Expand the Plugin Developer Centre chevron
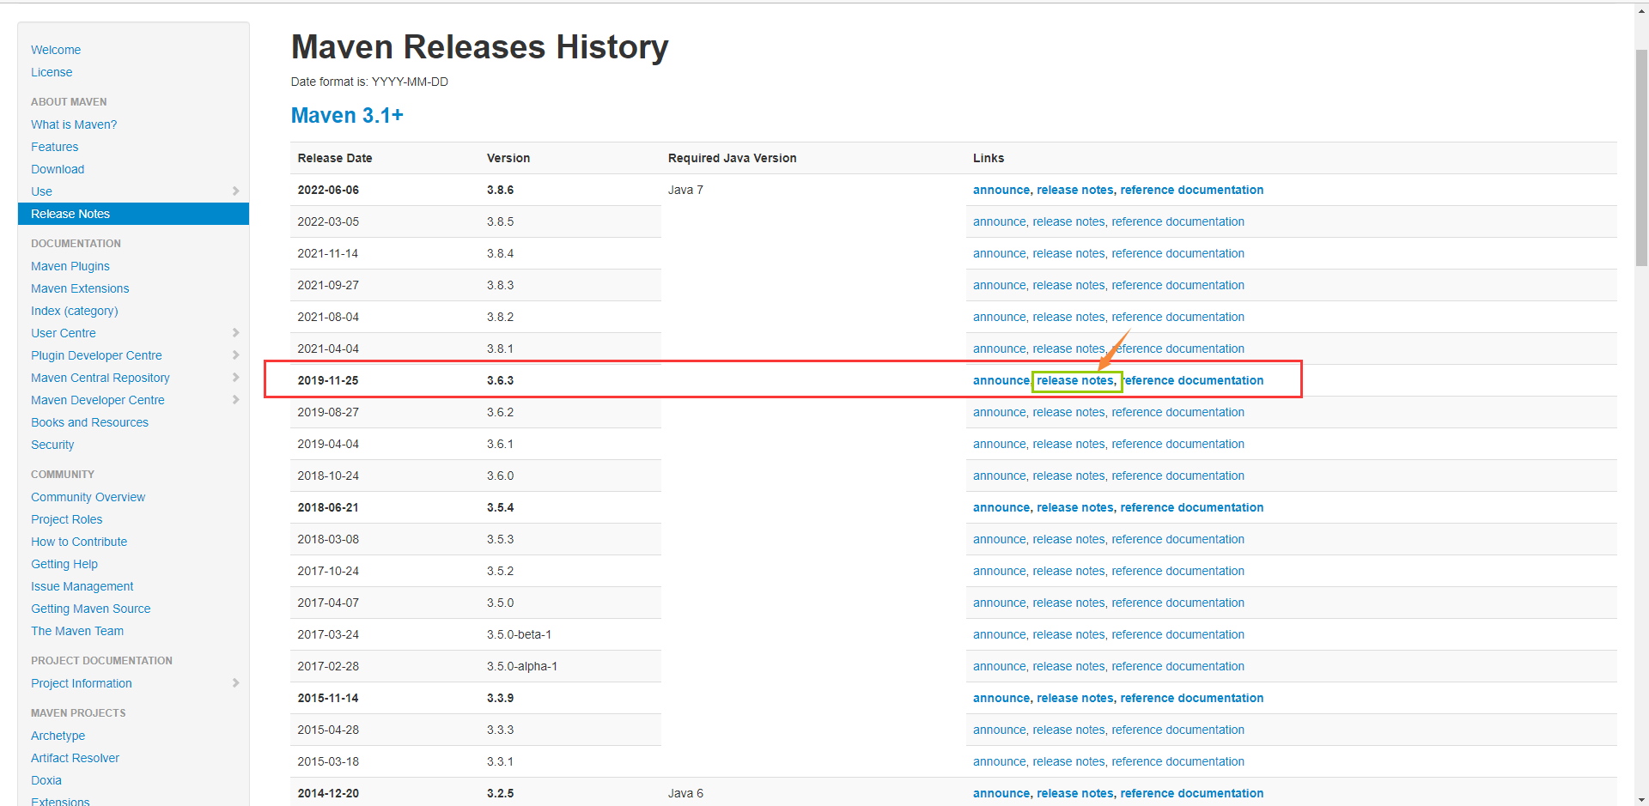This screenshot has height=806, width=1649. [235, 355]
